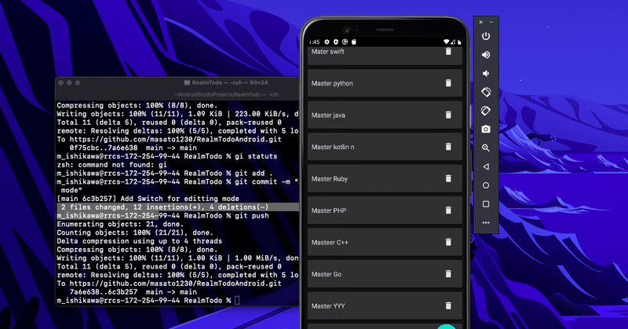The width and height of the screenshot is (628, 329).
Task: Click 'Delta compression using up to 4 threads'
Action: pyautogui.click(x=139, y=241)
